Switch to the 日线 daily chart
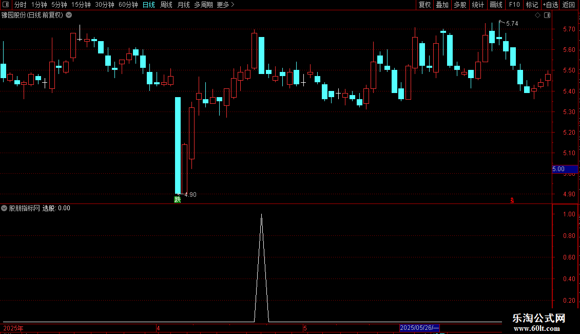This screenshot has width=580, height=334. coord(149,5)
